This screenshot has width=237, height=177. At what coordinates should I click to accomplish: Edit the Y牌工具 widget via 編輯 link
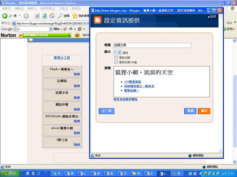77,144
